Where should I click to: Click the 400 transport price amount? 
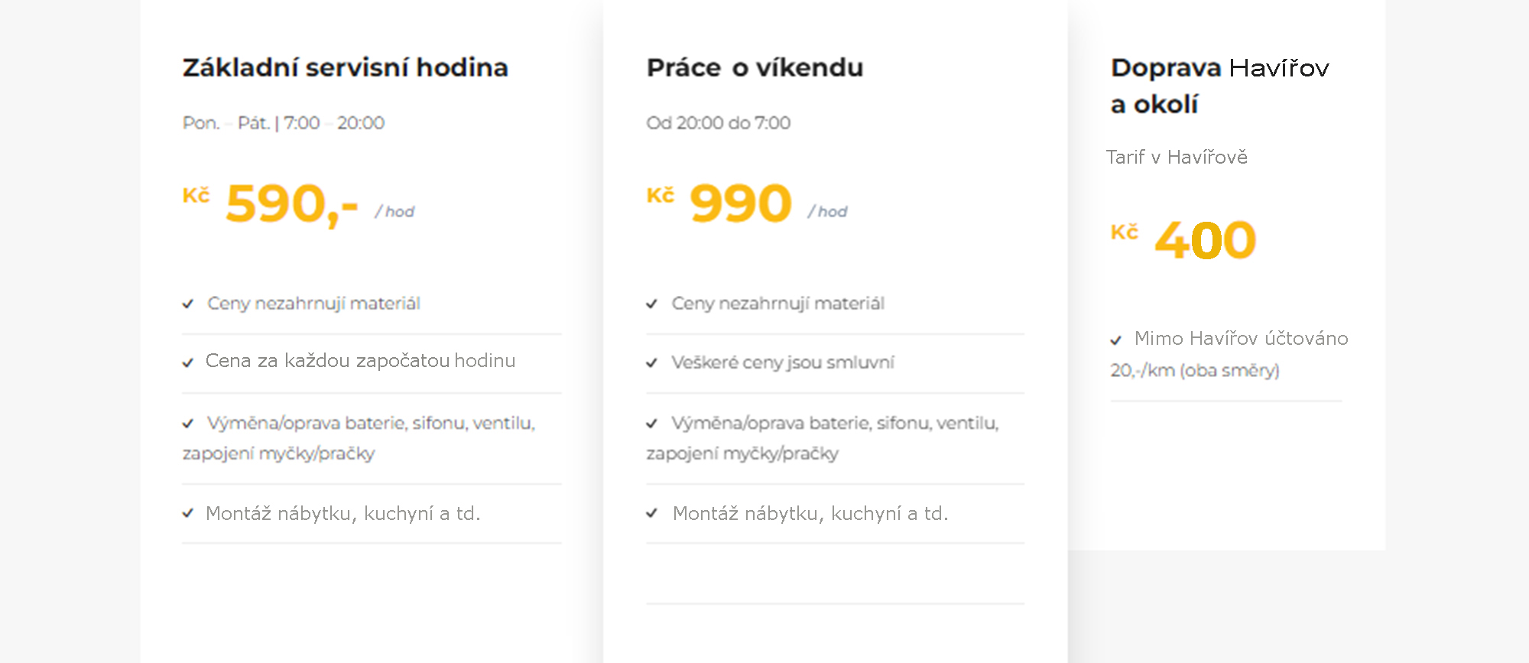click(x=1206, y=240)
